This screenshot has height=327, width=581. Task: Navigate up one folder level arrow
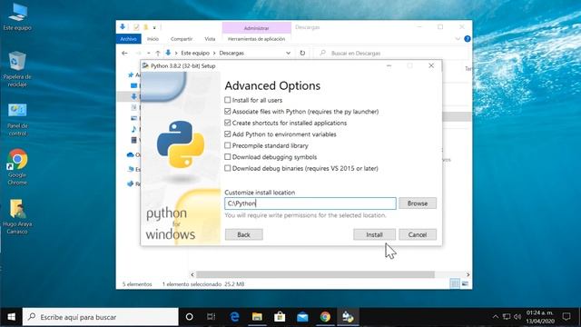(x=158, y=53)
